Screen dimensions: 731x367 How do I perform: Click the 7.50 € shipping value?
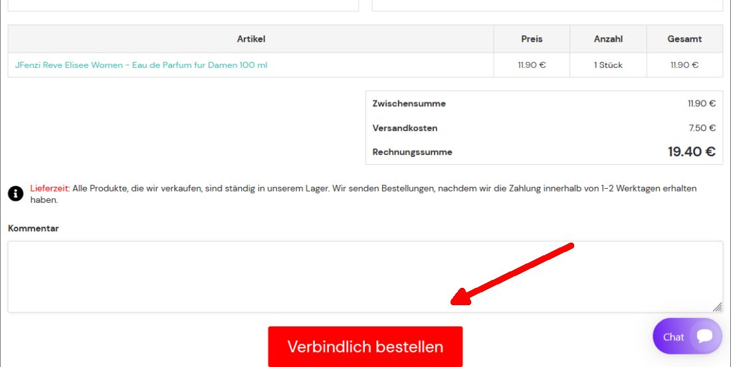(x=702, y=128)
